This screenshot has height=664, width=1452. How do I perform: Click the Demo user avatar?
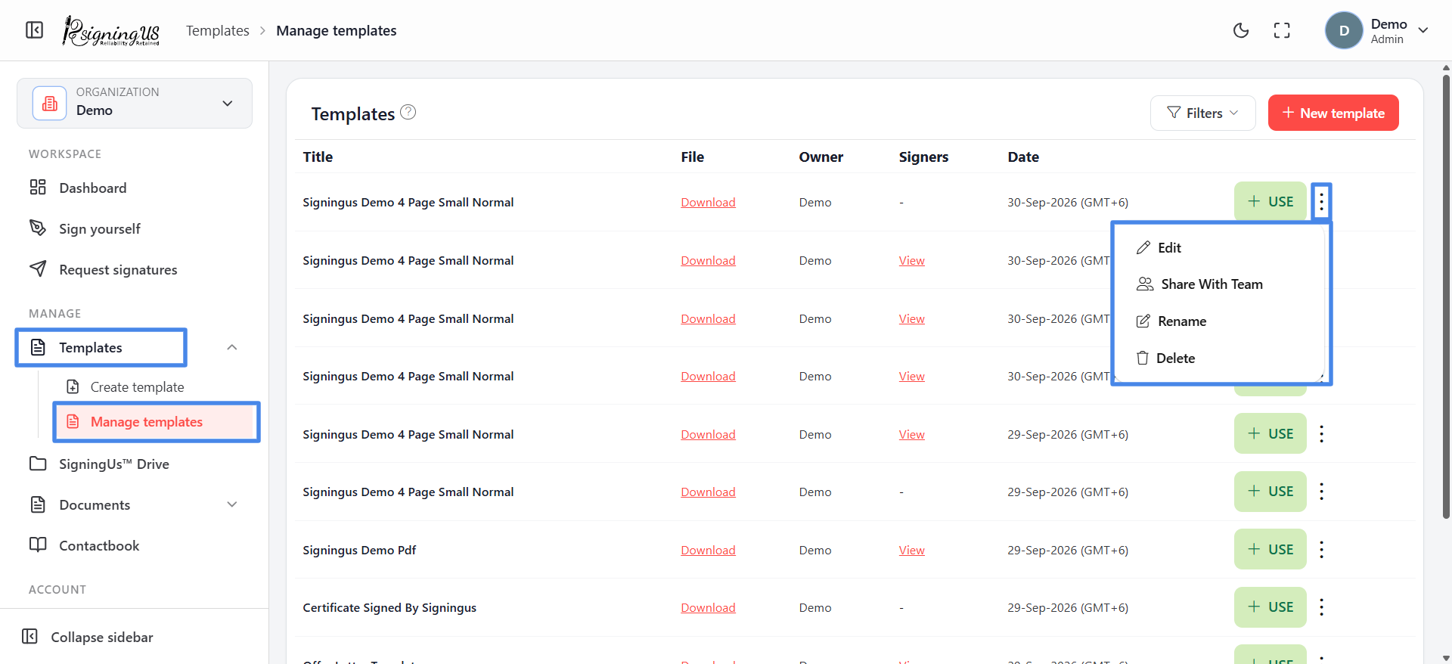(1344, 30)
